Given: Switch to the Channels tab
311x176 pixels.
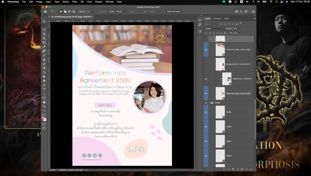Looking at the screenshot, I should pyautogui.click(x=217, y=19).
